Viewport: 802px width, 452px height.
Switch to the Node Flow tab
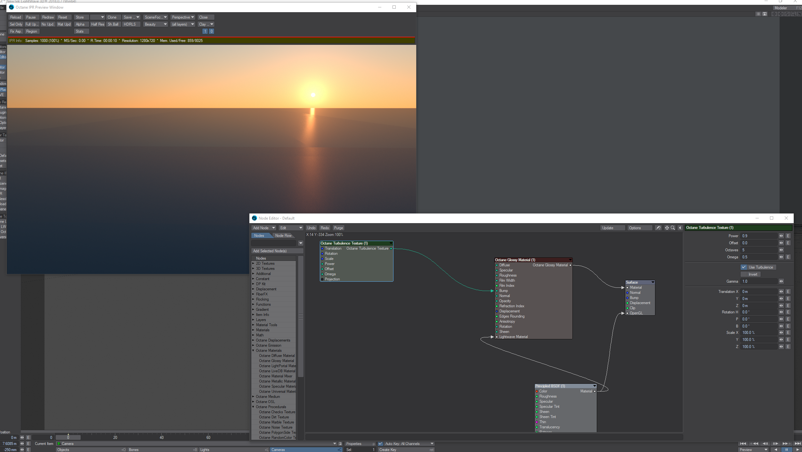[283, 236]
